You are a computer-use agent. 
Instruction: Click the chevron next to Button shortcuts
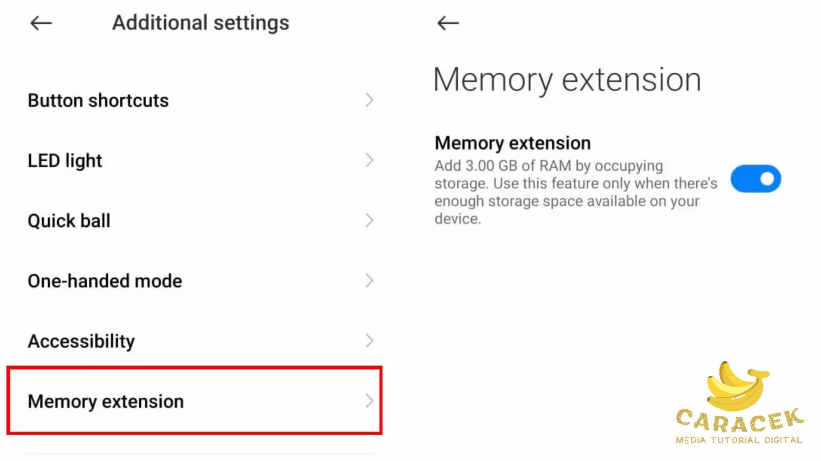click(369, 100)
